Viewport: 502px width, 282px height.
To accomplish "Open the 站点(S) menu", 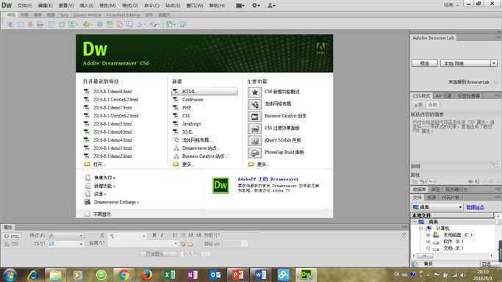I will (173, 5).
